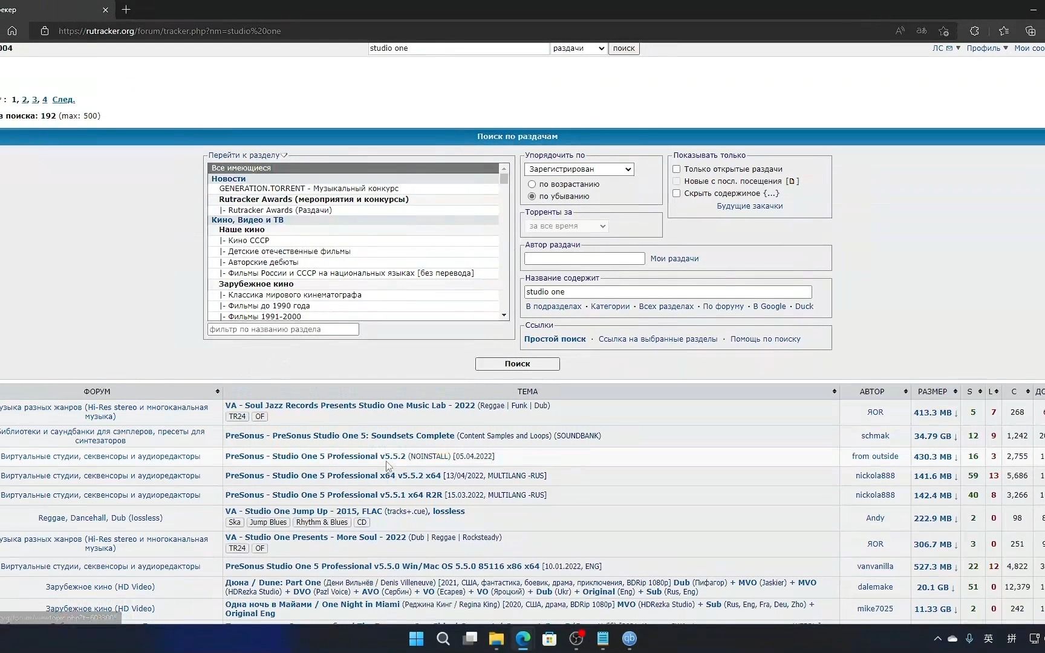Viewport: 1045px width, 653px height.
Task: Sort results by РАЗМЕР column arrows
Action: [955, 391]
